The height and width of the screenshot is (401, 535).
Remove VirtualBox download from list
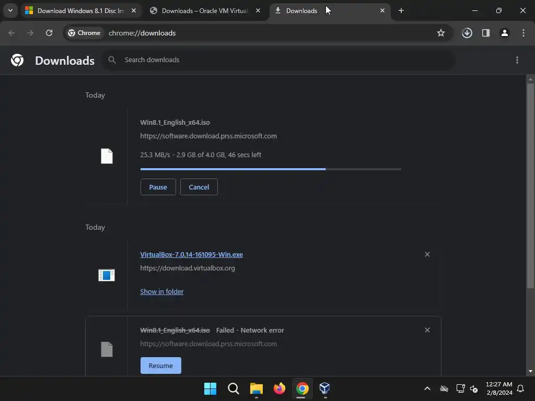tap(427, 254)
